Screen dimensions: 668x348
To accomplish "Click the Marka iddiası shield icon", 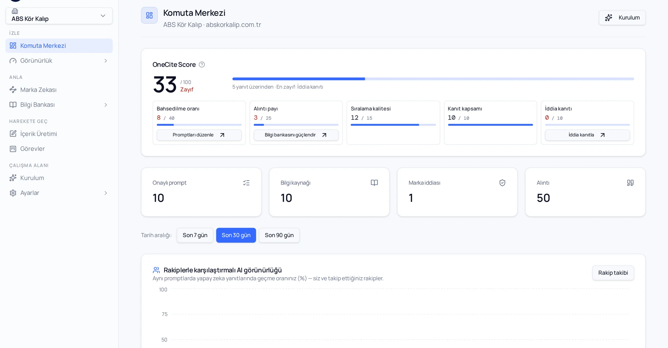I will pos(502,183).
